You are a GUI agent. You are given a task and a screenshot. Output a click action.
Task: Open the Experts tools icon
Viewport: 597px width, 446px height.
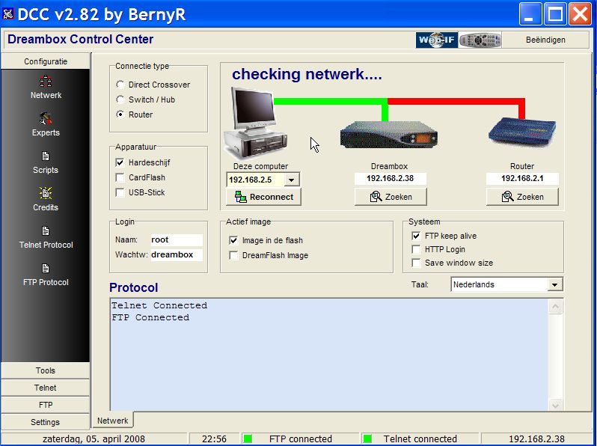point(46,119)
